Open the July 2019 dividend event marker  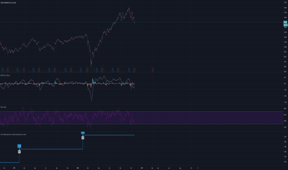[49, 70]
